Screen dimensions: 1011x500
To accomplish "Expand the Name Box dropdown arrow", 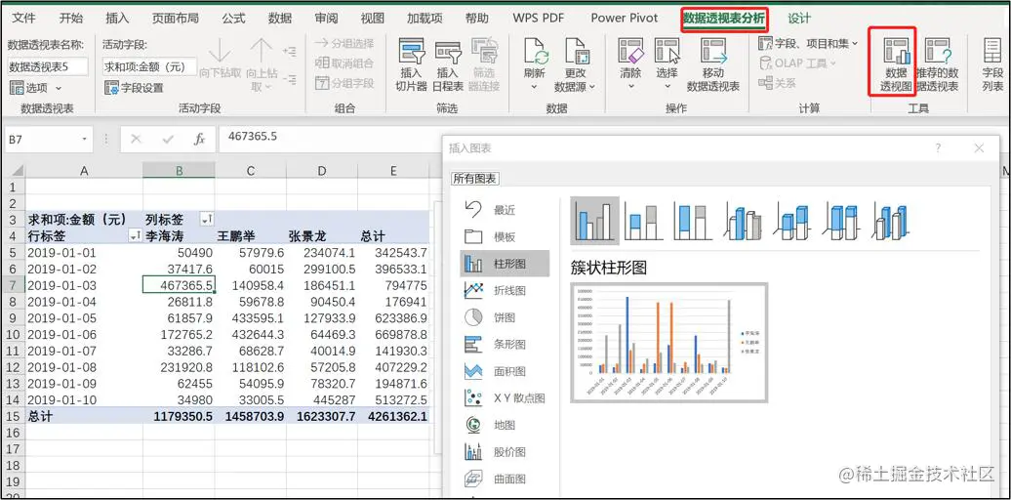I will coord(85,140).
